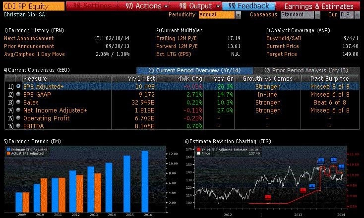Click the CDI FP Equity ticker field
Image resolution: width=364 pixels, height=218 pixels.
[34, 6]
